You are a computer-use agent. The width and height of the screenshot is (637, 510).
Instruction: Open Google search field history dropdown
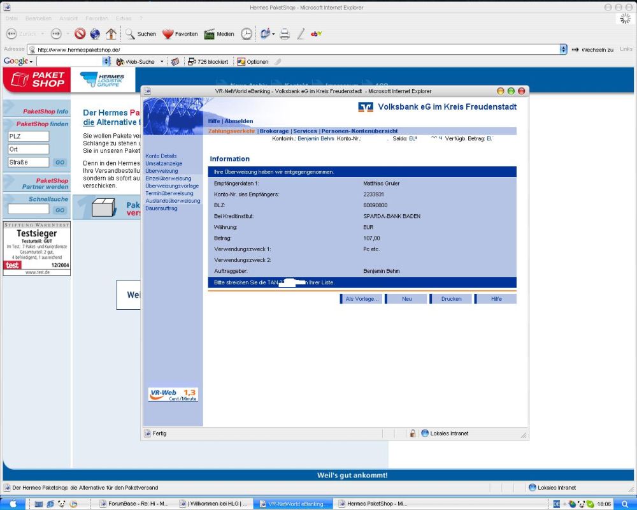coord(106,61)
